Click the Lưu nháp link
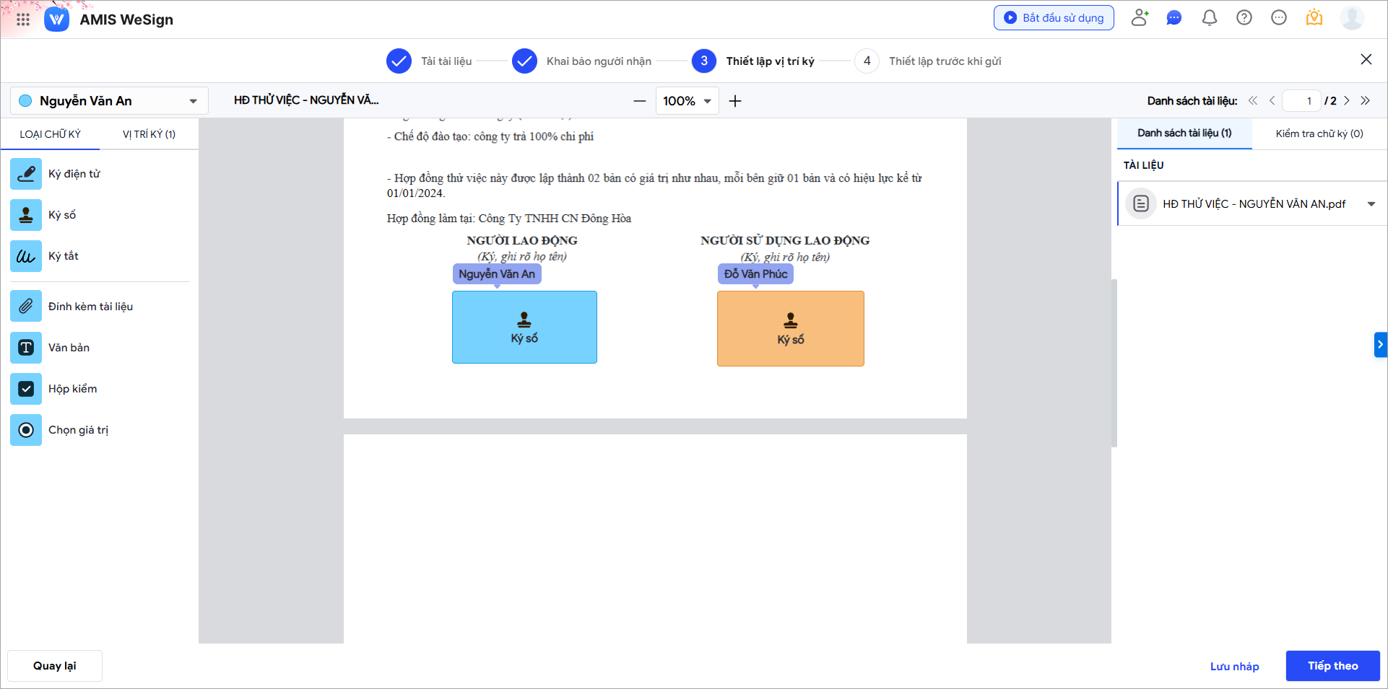Viewport: 1388px width, 689px height. (1234, 667)
